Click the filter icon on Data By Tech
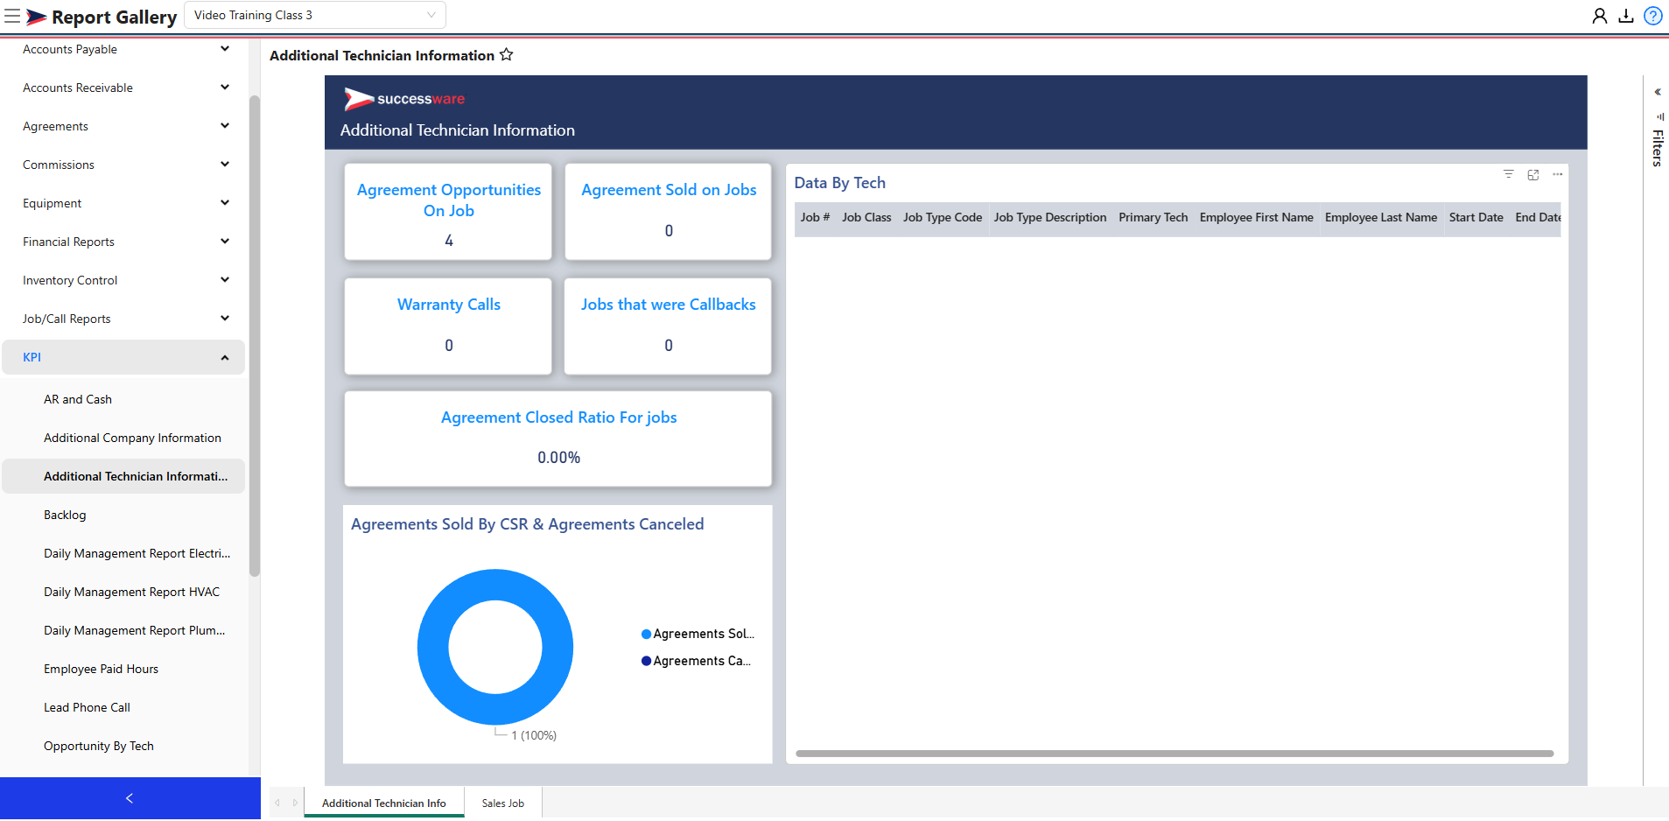Viewport: 1669px width, 821px height. point(1509,174)
